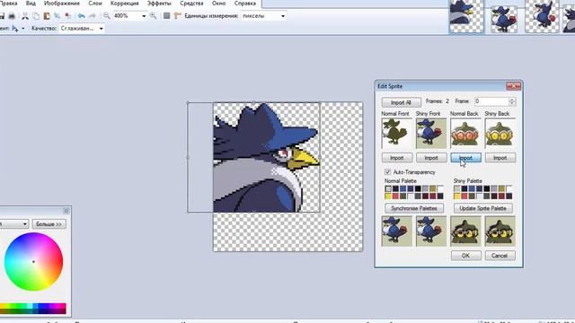Select the second open image thumbnail in the top strip

coord(504,18)
